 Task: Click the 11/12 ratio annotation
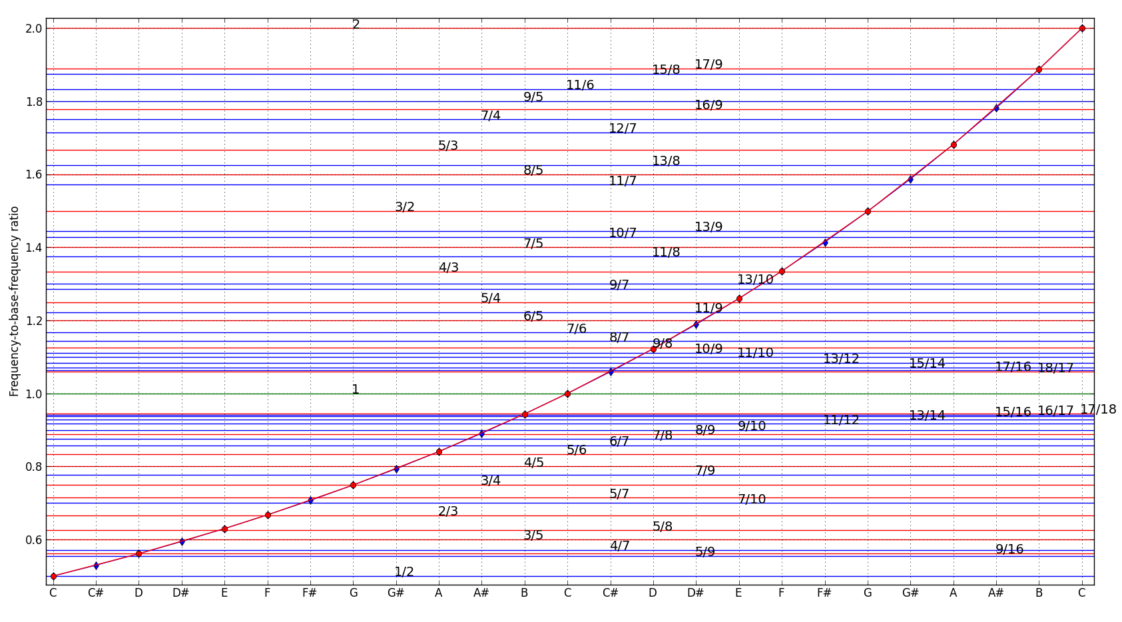click(841, 420)
